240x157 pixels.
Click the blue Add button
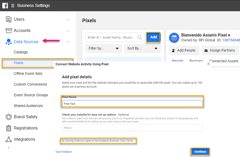(154, 37)
